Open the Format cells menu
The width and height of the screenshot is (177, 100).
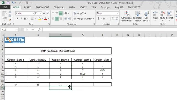click(170, 16)
